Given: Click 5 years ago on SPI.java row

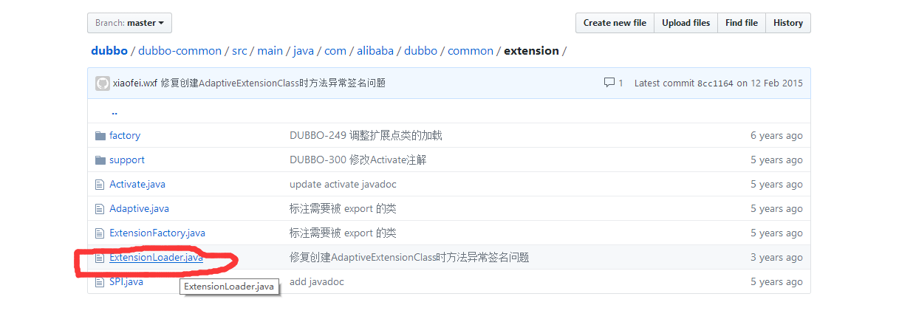Looking at the screenshot, I should click(x=776, y=282).
